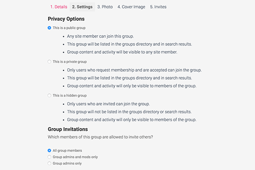The height and width of the screenshot is (170, 255).
Task: Choose Group admins and mods only option
Action: click(x=49, y=157)
